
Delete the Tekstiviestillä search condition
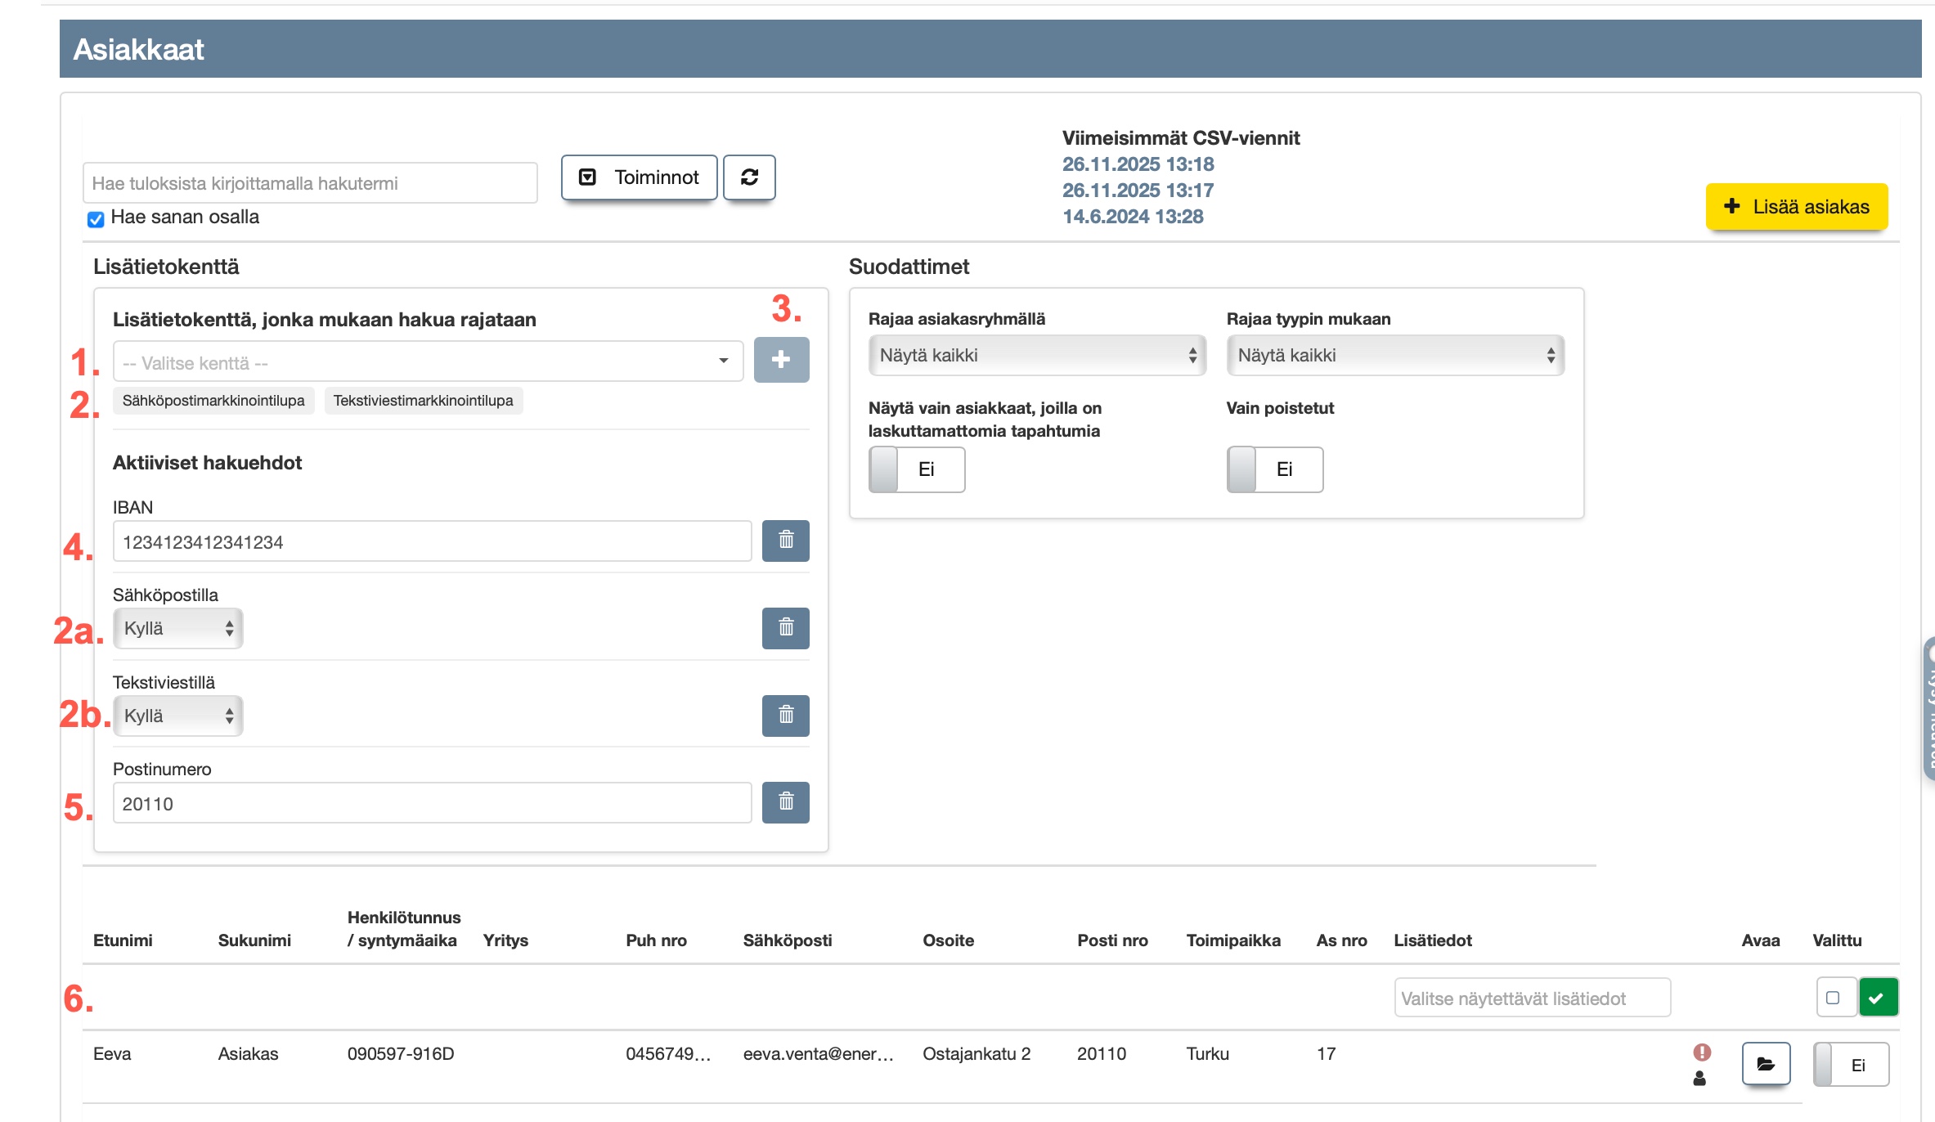(x=785, y=716)
